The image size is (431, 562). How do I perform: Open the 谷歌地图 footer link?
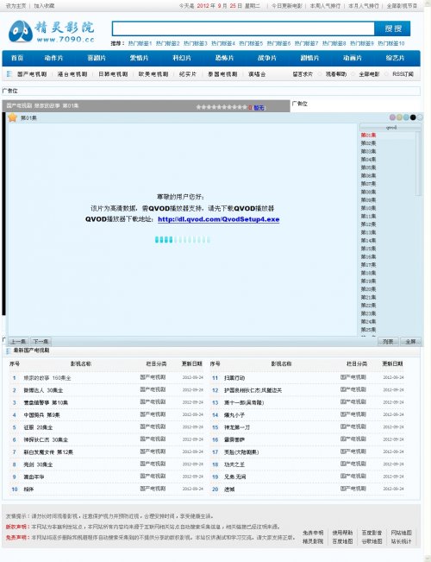pos(372,541)
